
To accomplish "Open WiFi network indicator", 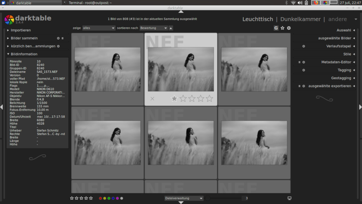I will click(293, 3).
